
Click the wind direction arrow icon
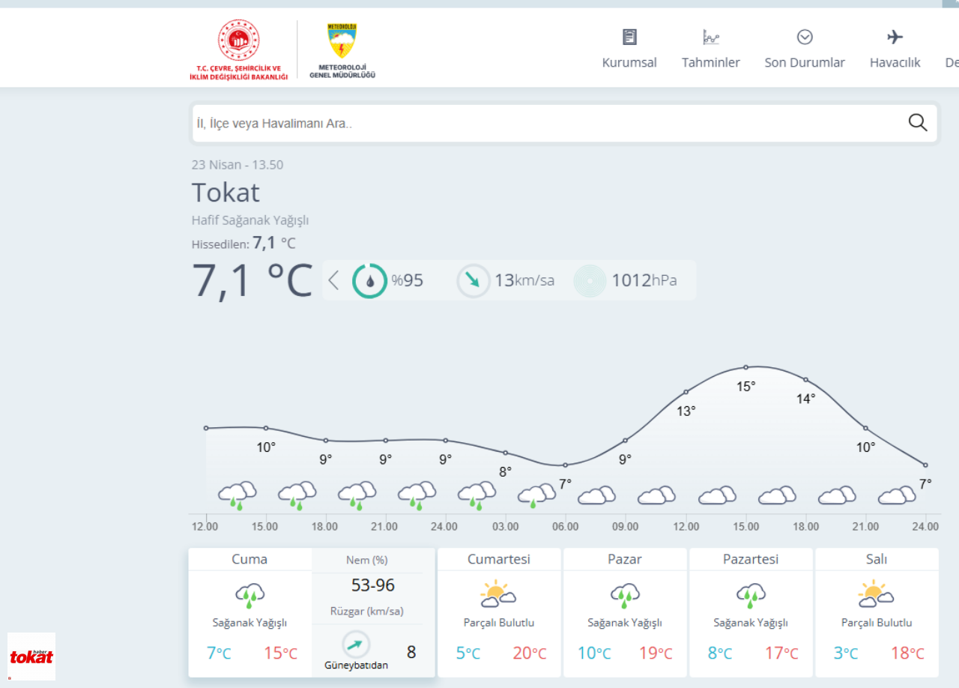coord(474,280)
